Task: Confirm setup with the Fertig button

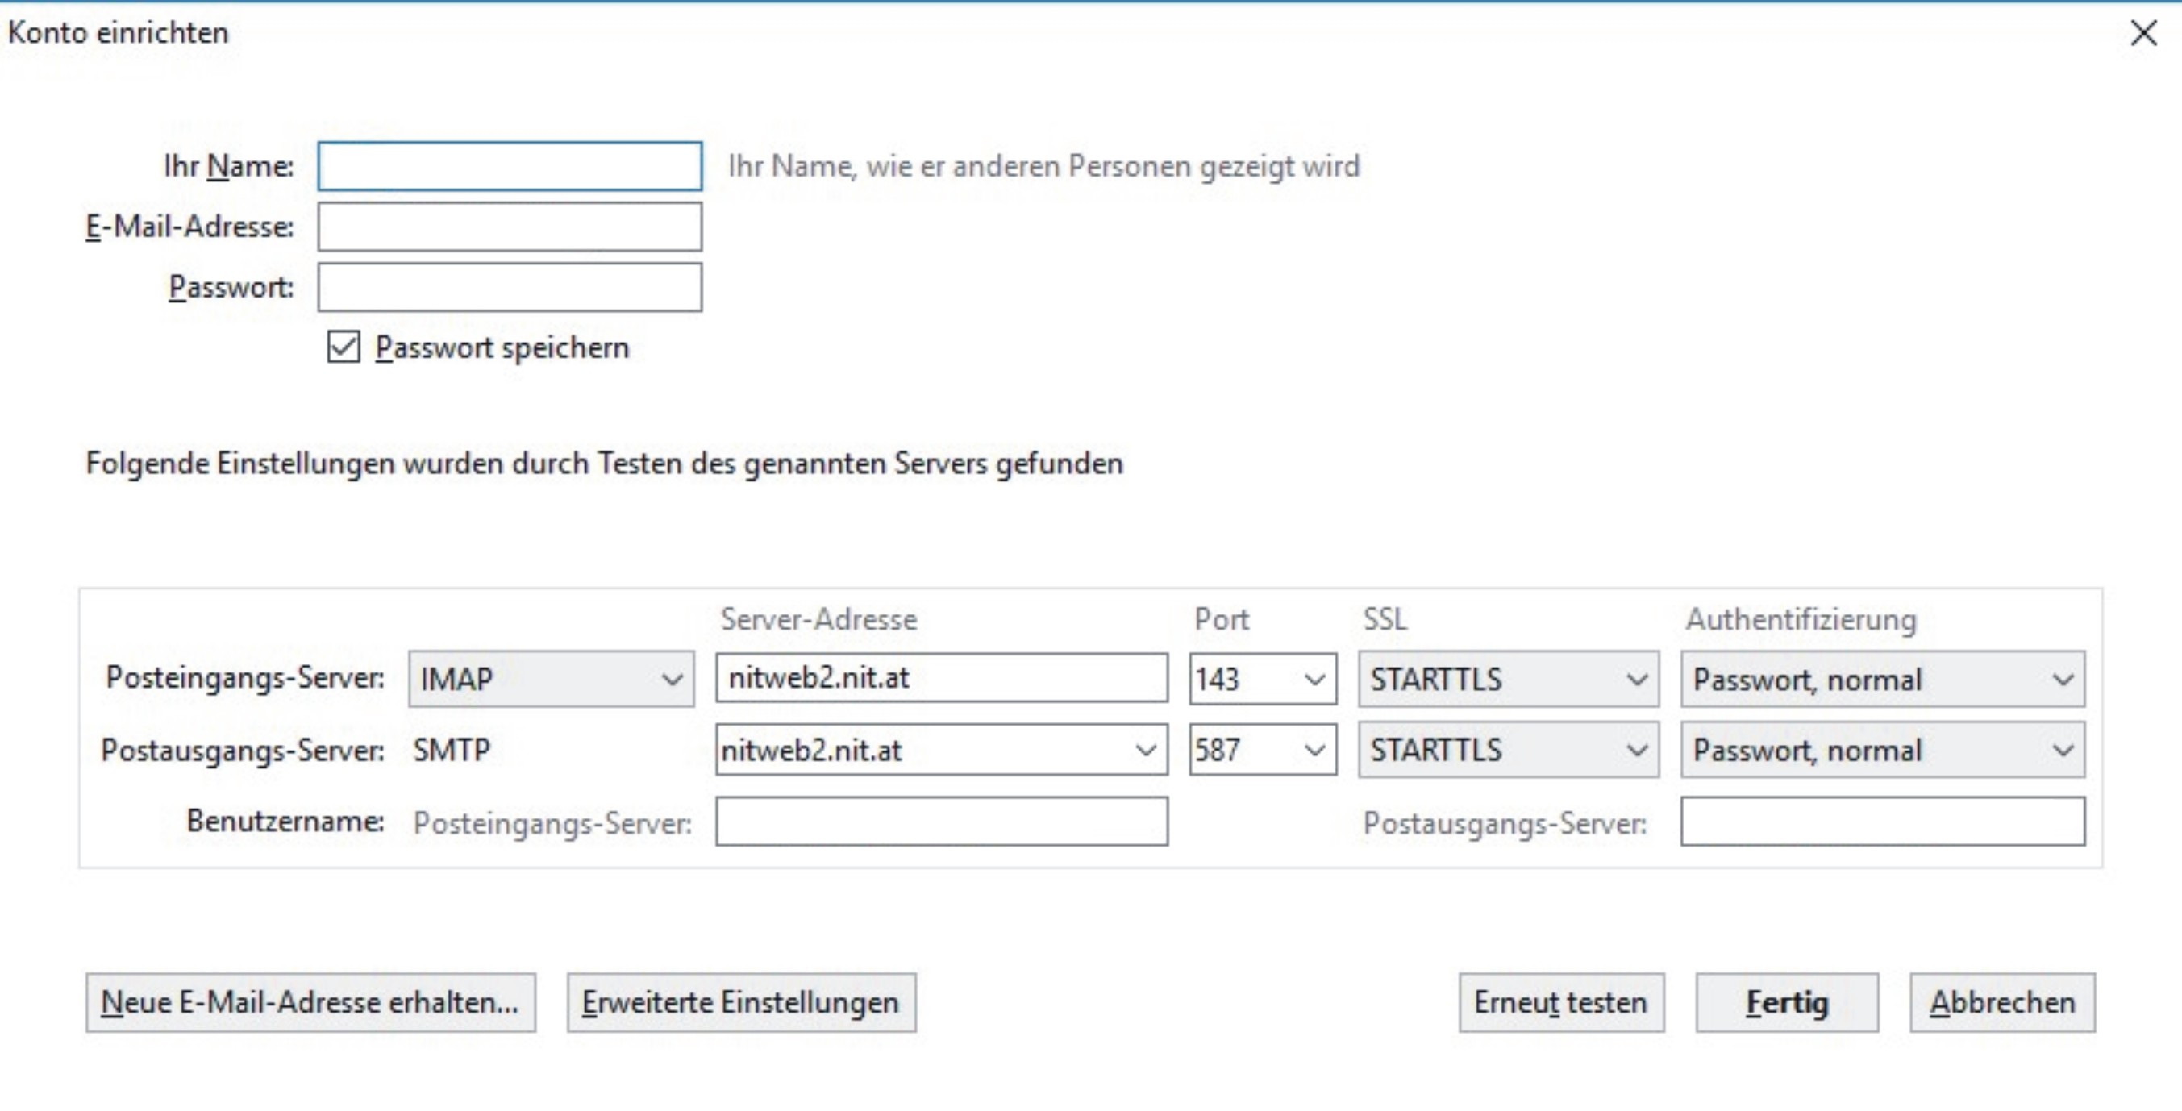Action: click(1786, 1003)
